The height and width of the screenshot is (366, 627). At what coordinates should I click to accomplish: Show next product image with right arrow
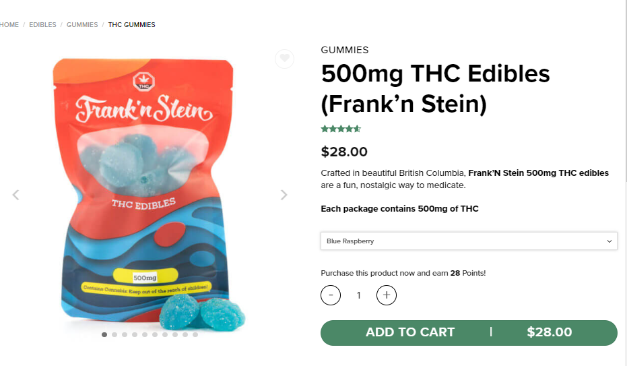(284, 195)
